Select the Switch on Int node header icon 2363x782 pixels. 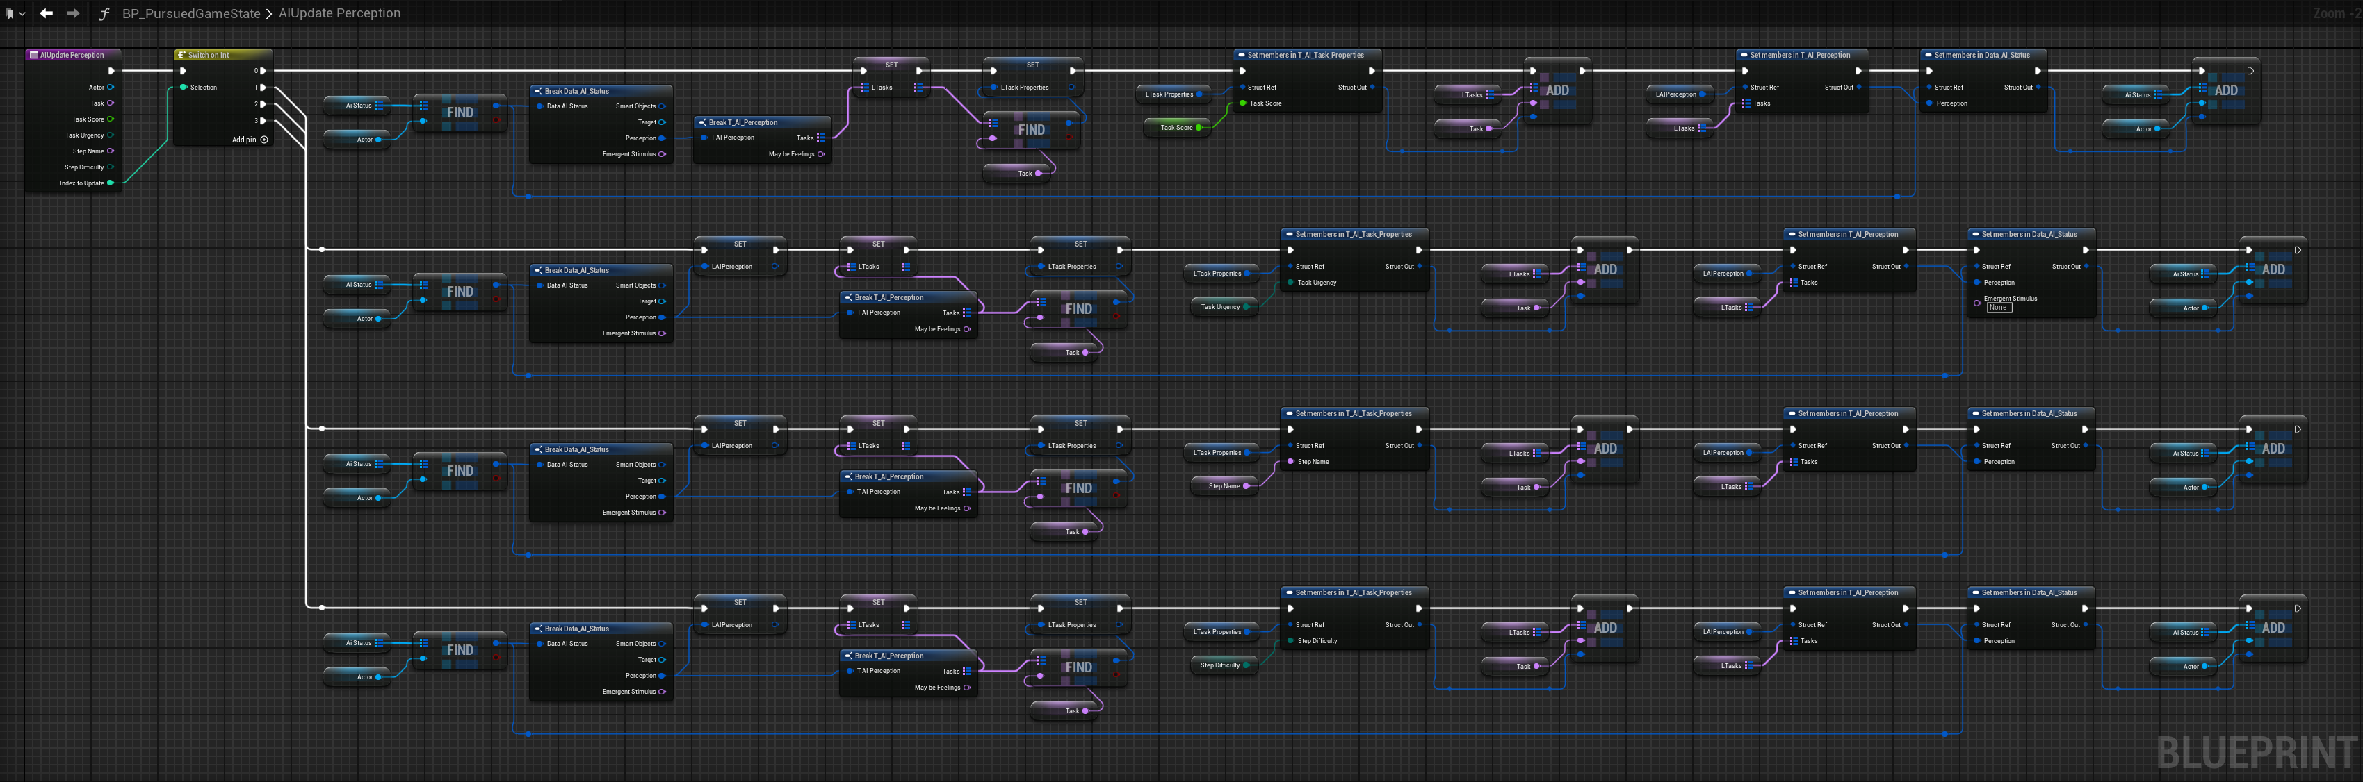181,55
